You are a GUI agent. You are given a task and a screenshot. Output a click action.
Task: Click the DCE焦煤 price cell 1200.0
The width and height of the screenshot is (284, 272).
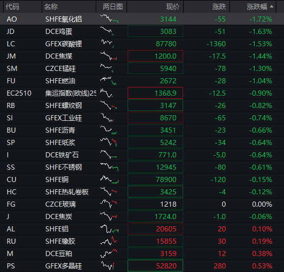[x=155, y=56]
